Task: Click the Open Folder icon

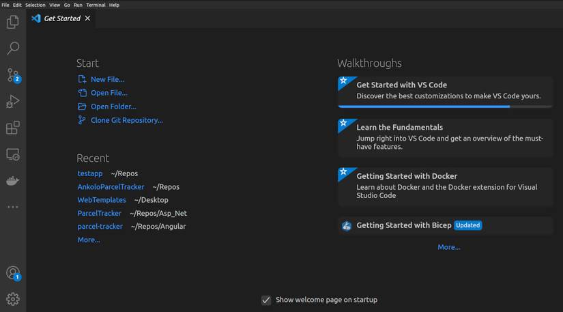Action: (82, 107)
